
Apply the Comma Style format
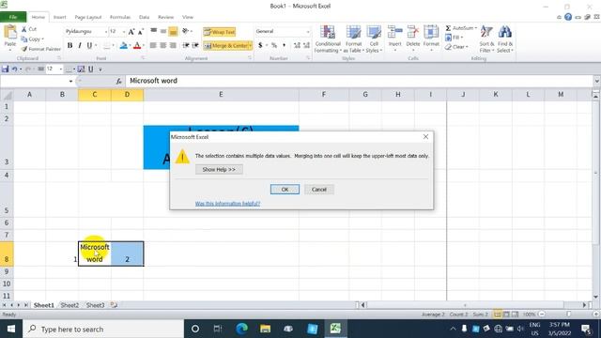click(284, 45)
